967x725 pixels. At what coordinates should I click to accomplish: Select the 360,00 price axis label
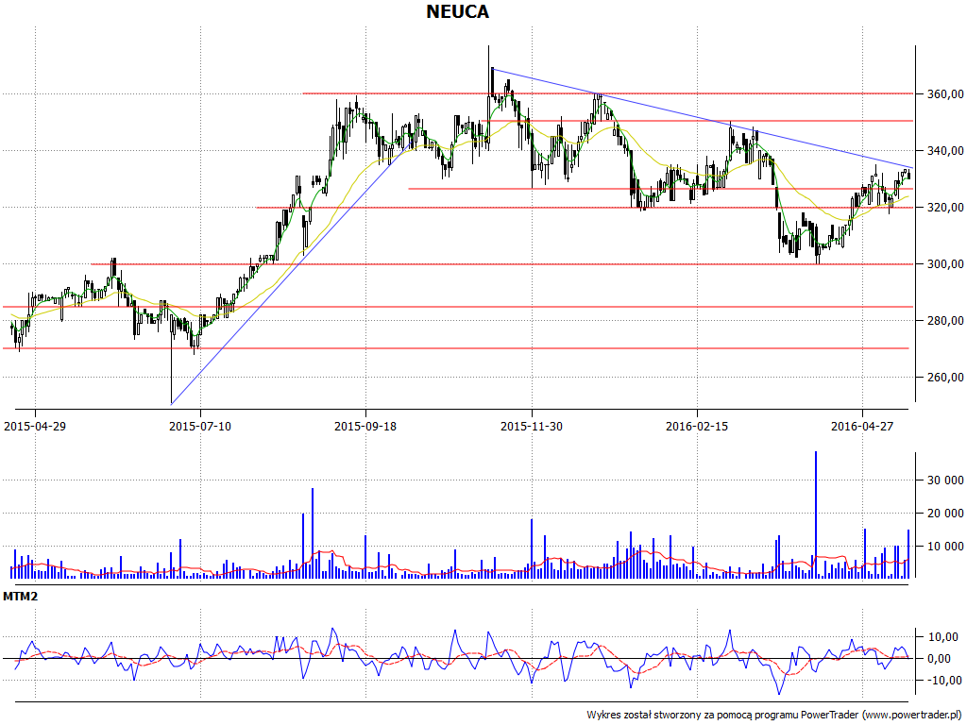(945, 94)
